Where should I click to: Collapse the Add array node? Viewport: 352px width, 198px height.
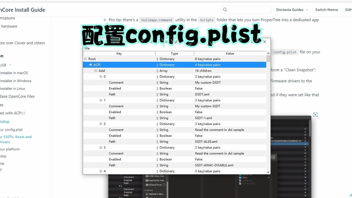96,71
